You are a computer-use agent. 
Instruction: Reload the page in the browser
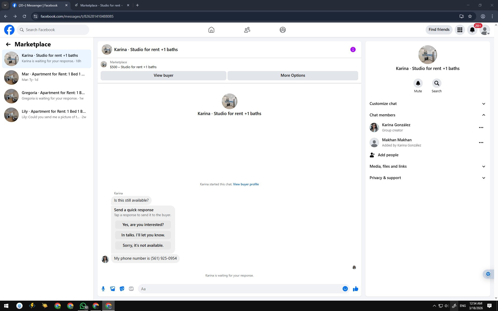(x=24, y=16)
